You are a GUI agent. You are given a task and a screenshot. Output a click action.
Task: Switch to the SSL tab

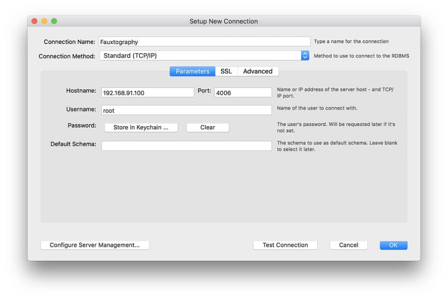pyautogui.click(x=226, y=71)
